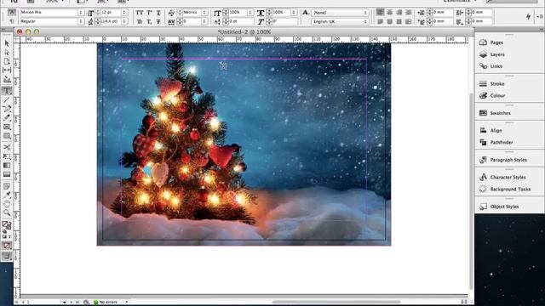545x306 pixels.
Task: Select the Page tool
Action: 7,61
